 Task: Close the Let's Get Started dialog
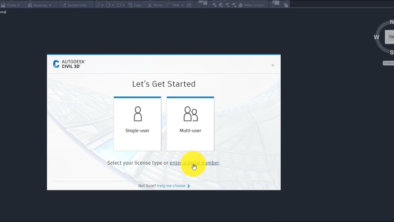(273, 65)
